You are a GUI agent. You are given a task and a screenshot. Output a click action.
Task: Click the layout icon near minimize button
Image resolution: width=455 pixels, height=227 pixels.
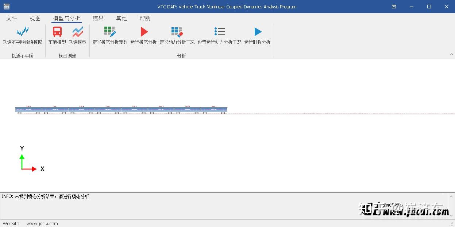pyautogui.click(x=393, y=6)
